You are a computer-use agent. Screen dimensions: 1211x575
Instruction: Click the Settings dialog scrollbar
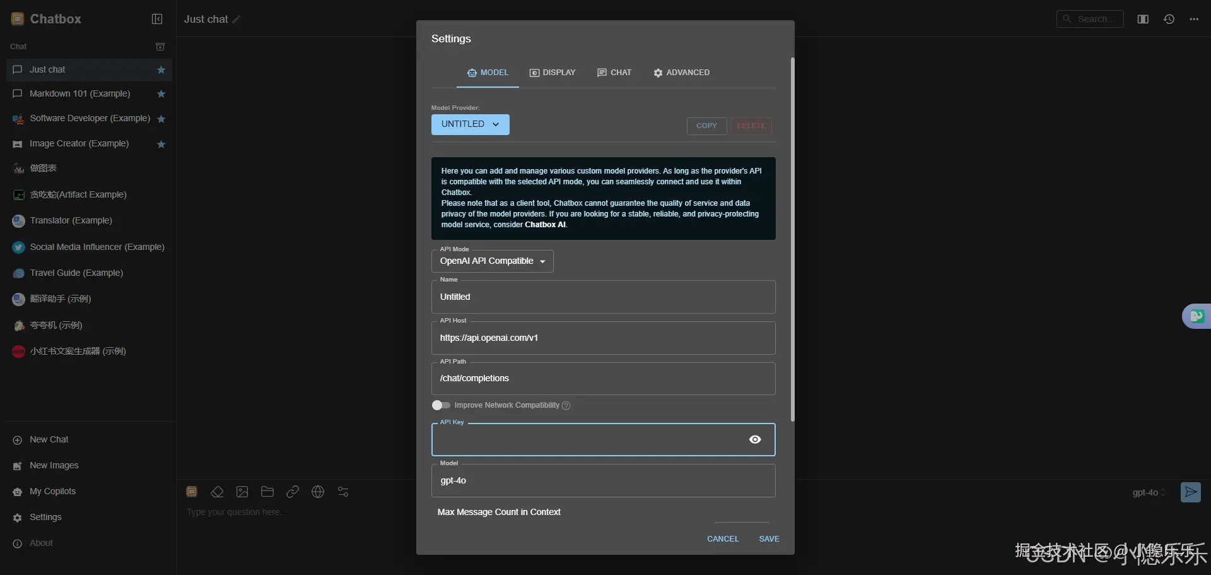(792, 240)
